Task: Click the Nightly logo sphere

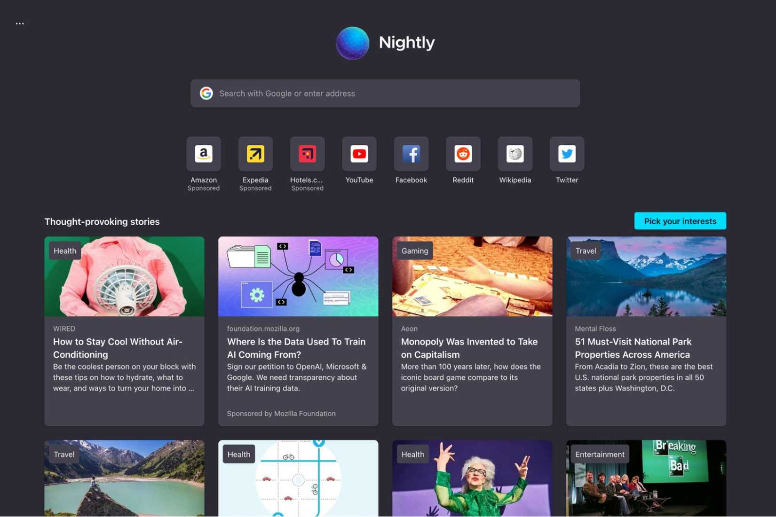Action: tap(352, 43)
